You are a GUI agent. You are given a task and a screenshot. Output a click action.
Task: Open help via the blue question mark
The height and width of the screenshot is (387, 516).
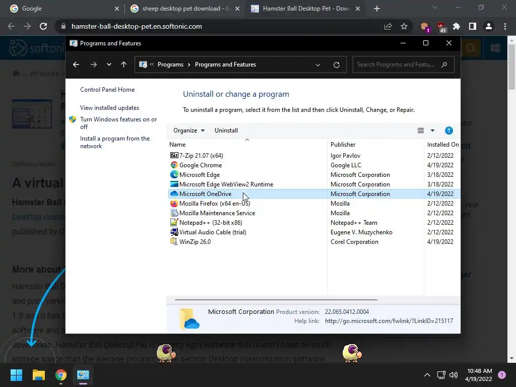pyautogui.click(x=449, y=131)
